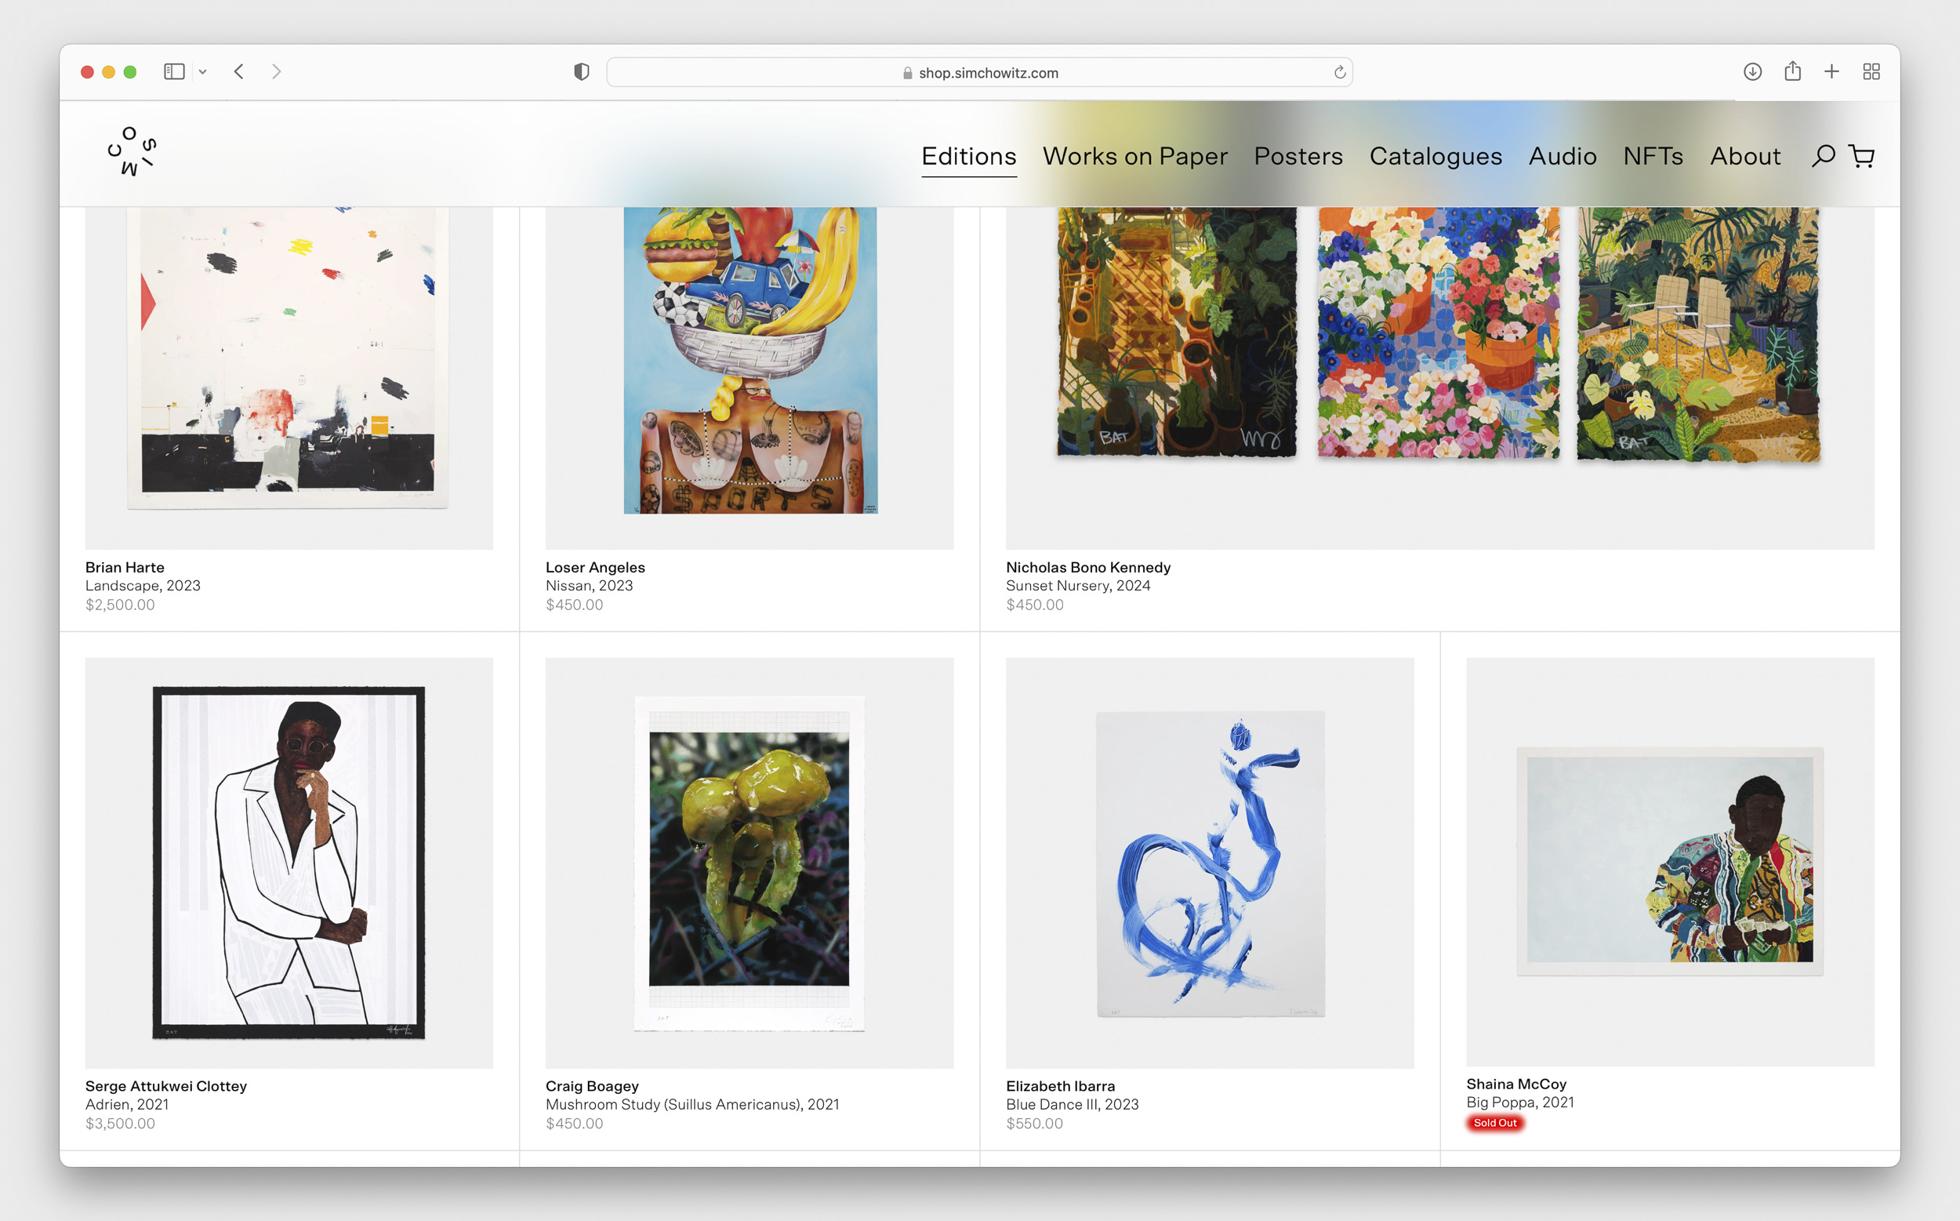Toggle the Safari sidebar icon
This screenshot has width=1960, height=1221.
[174, 72]
